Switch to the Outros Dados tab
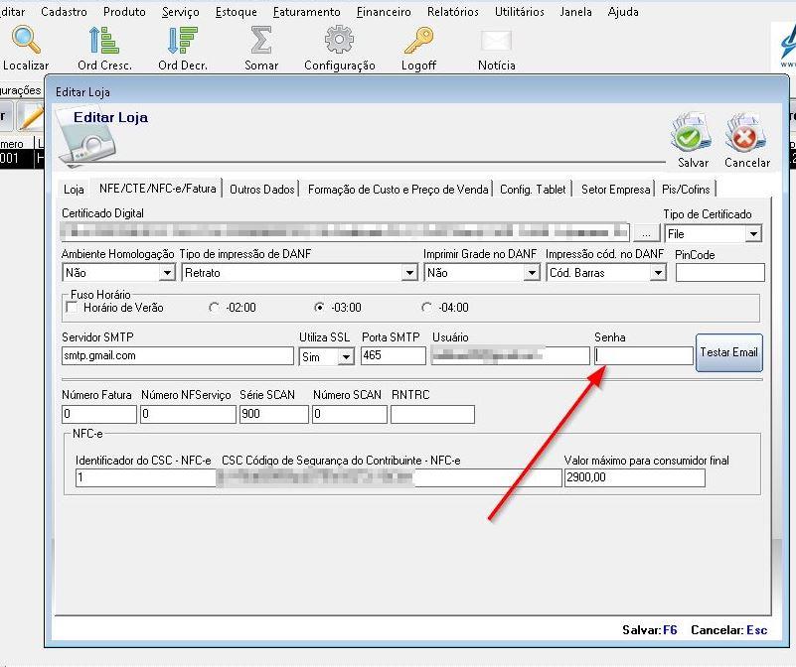This screenshot has height=667, width=796. [262, 190]
